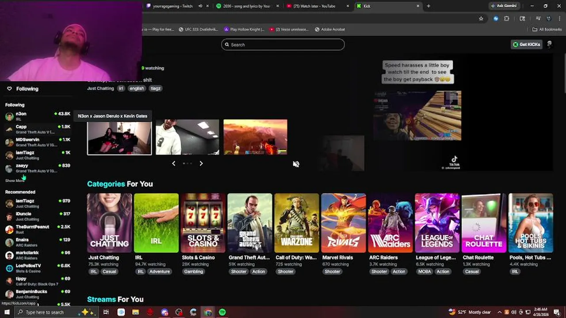
Task: Open the Get KICKs button
Action: (526, 44)
